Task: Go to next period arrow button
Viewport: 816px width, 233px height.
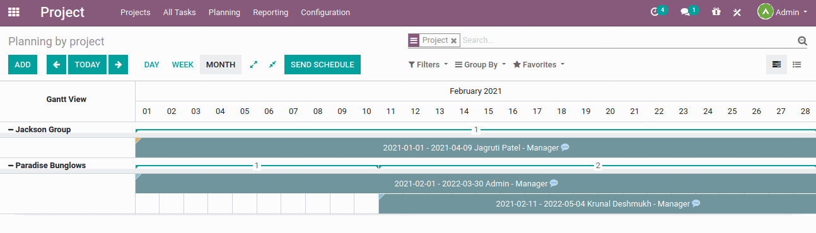Action: pyautogui.click(x=118, y=64)
